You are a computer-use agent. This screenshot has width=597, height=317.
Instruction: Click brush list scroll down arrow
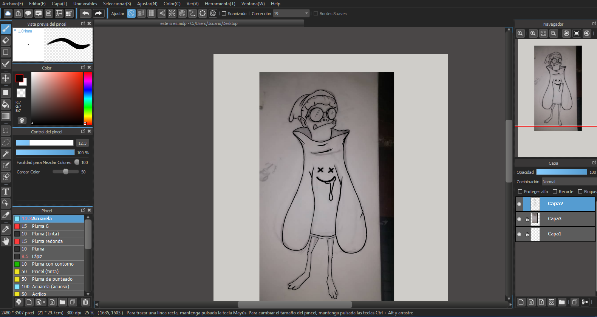[88, 294]
